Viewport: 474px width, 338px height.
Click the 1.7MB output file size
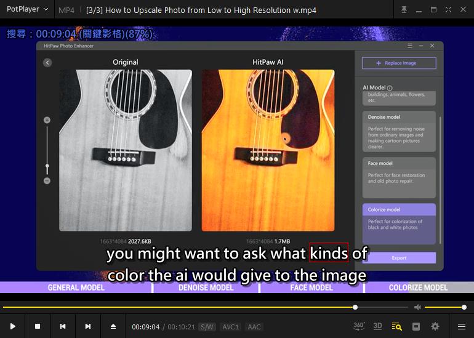point(283,241)
